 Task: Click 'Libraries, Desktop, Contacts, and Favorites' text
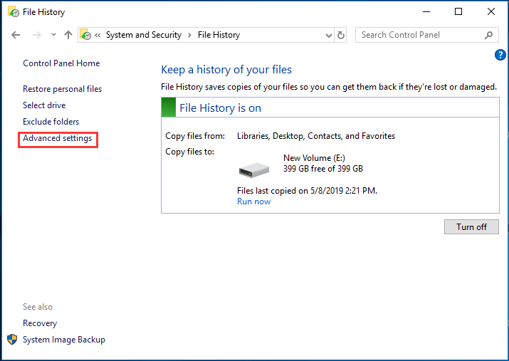coord(316,136)
